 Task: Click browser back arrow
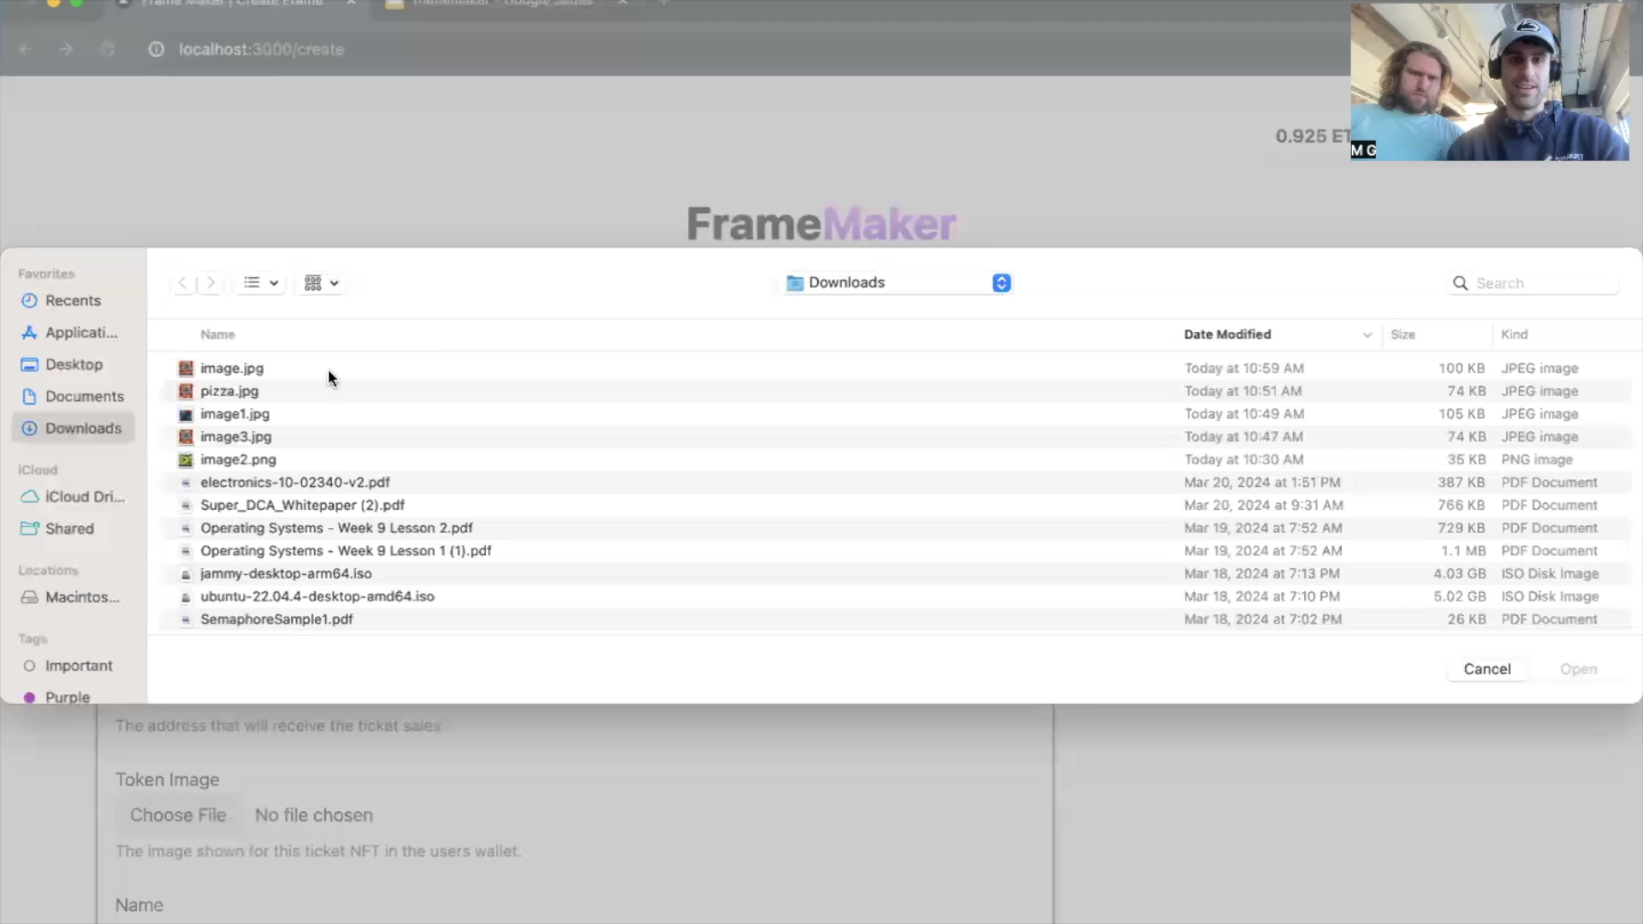point(26,49)
